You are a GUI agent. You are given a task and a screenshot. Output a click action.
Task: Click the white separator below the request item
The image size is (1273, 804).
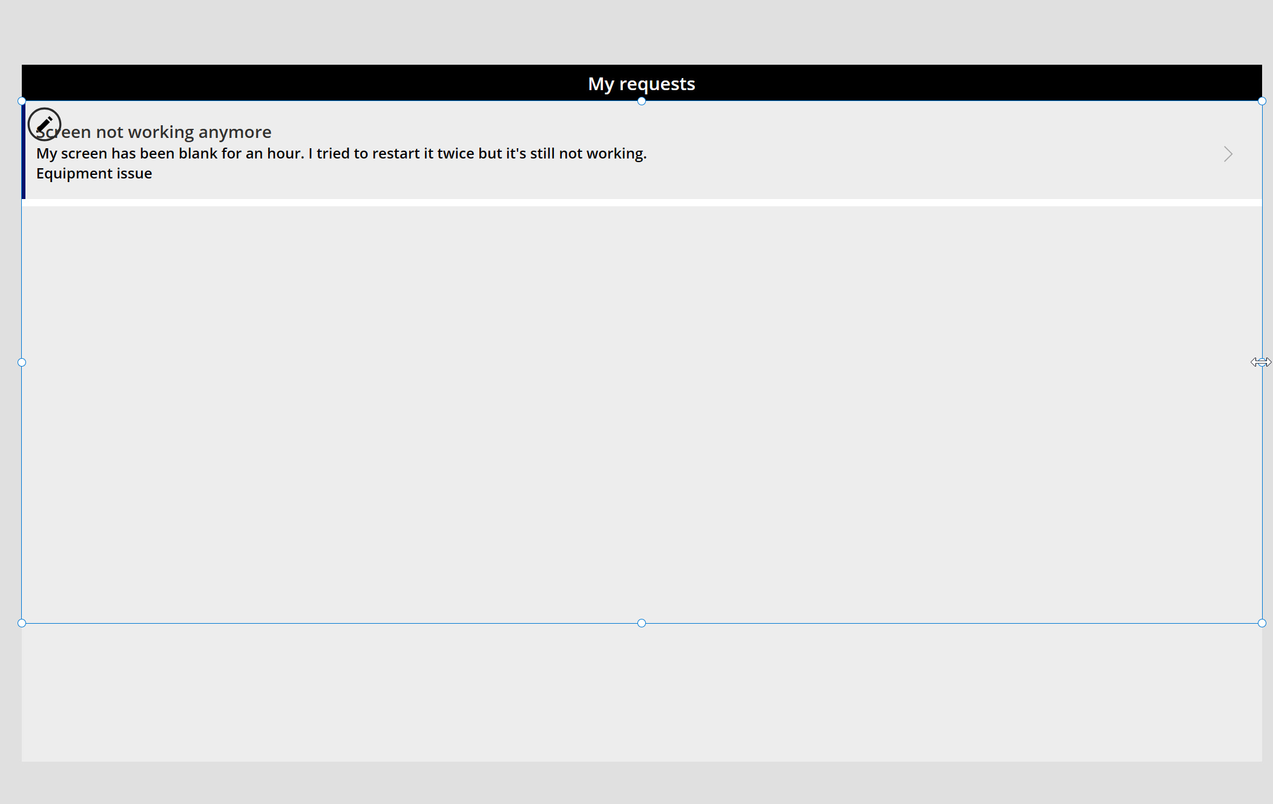pyautogui.click(x=642, y=203)
